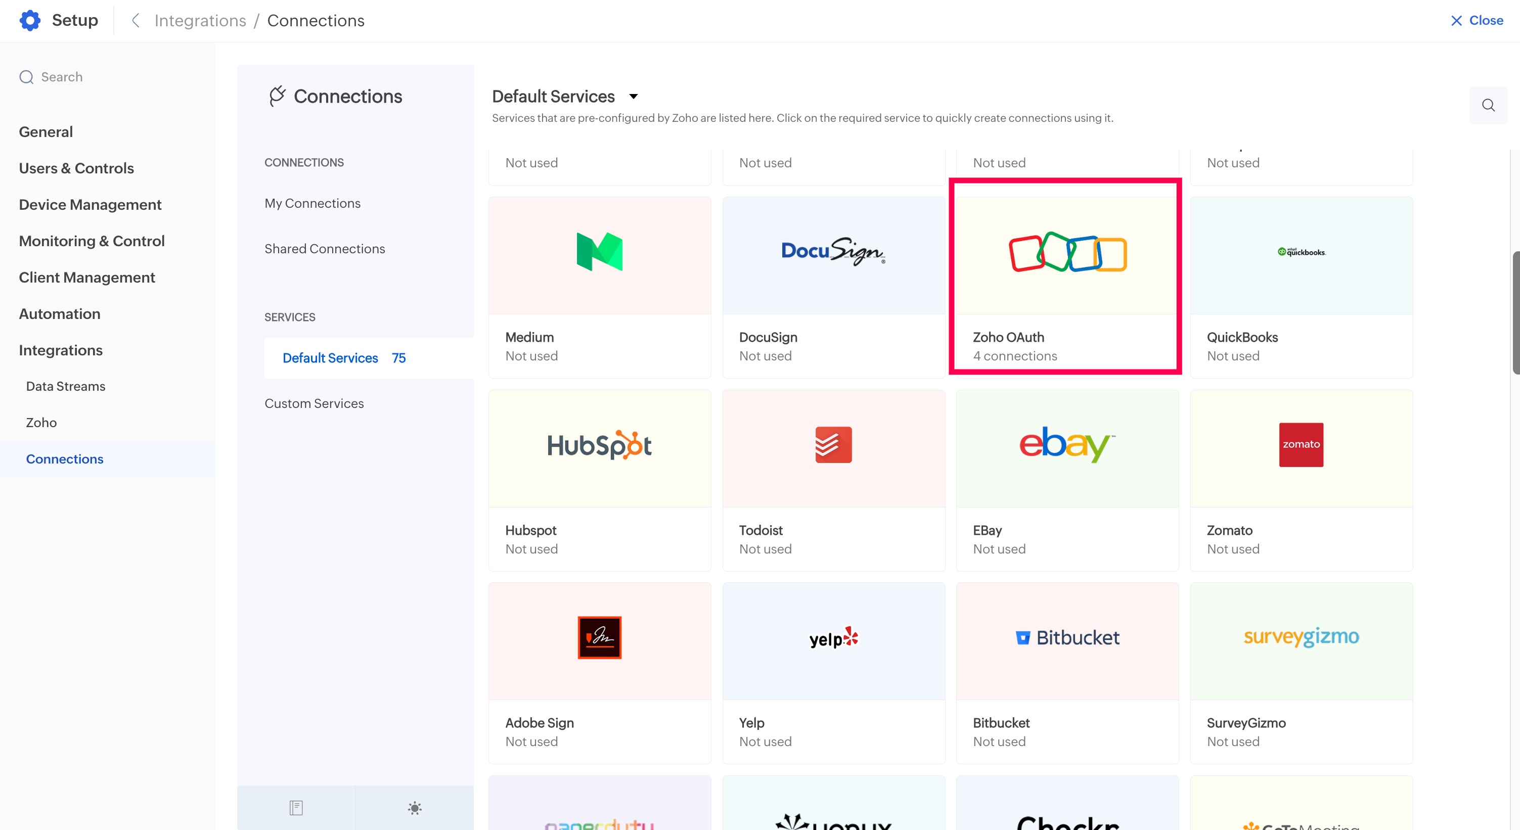The image size is (1520, 830).
Task: Switch to Custom Services
Action: coord(314,403)
